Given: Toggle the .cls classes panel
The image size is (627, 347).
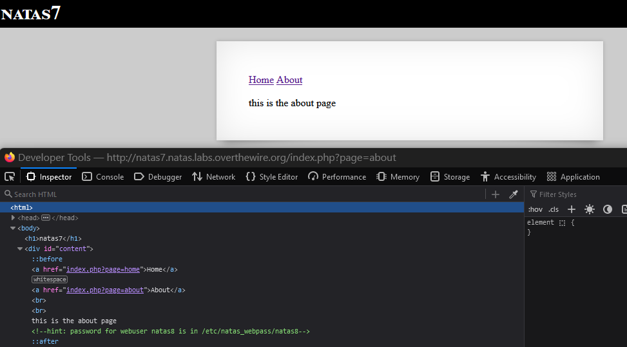Looking at the screenshot, I should coord(554,209).
